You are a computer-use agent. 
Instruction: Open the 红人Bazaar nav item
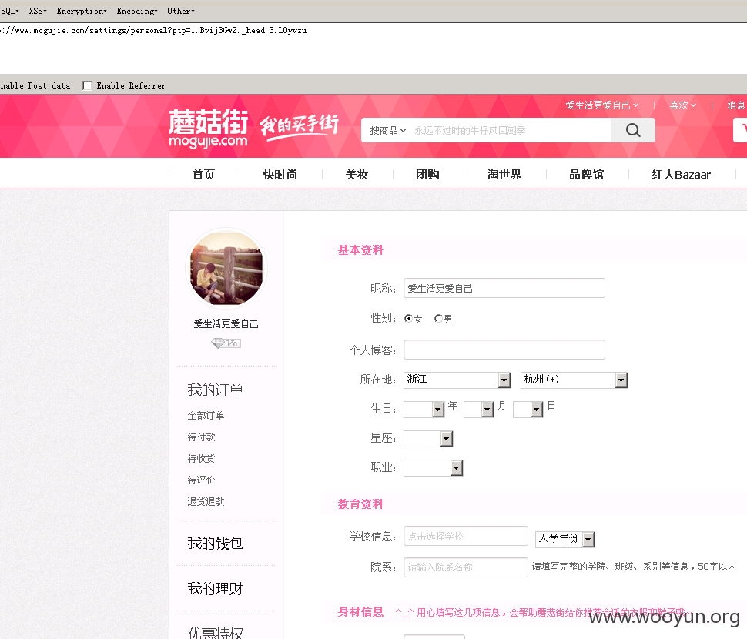(681, 175)
